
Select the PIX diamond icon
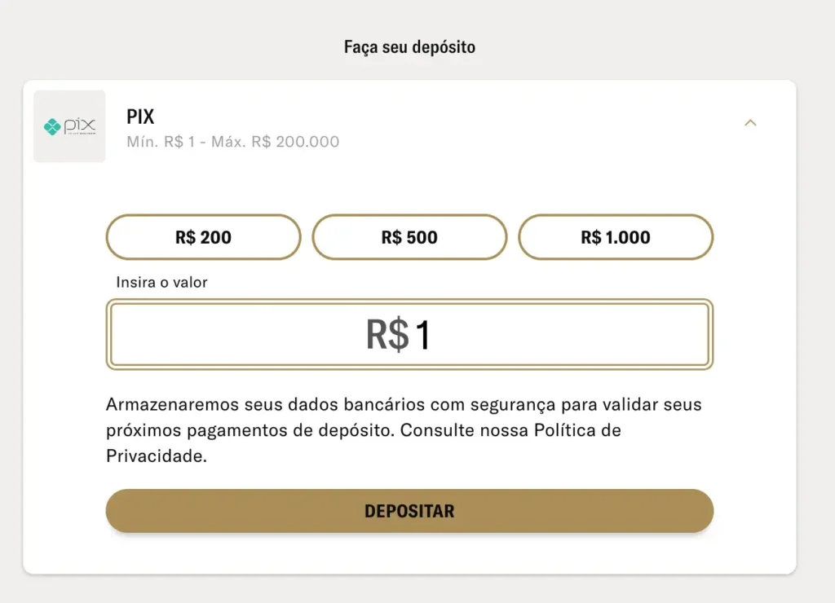[x=54, y=126]
